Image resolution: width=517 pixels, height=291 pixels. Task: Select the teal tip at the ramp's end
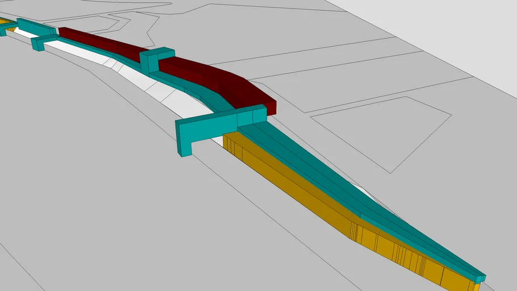[x=479, y=277]
